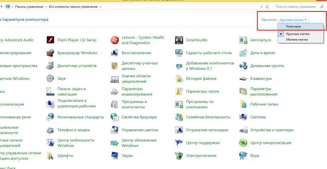Open the Программы и компоненты icon
327x169 pixels.
click(115, 104)
